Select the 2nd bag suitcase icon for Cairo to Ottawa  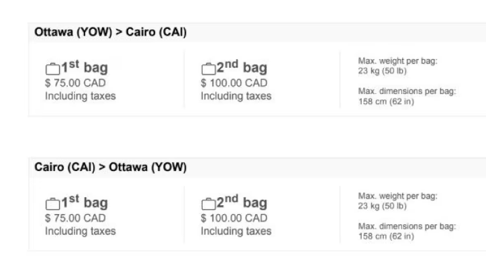coord(208,204)
